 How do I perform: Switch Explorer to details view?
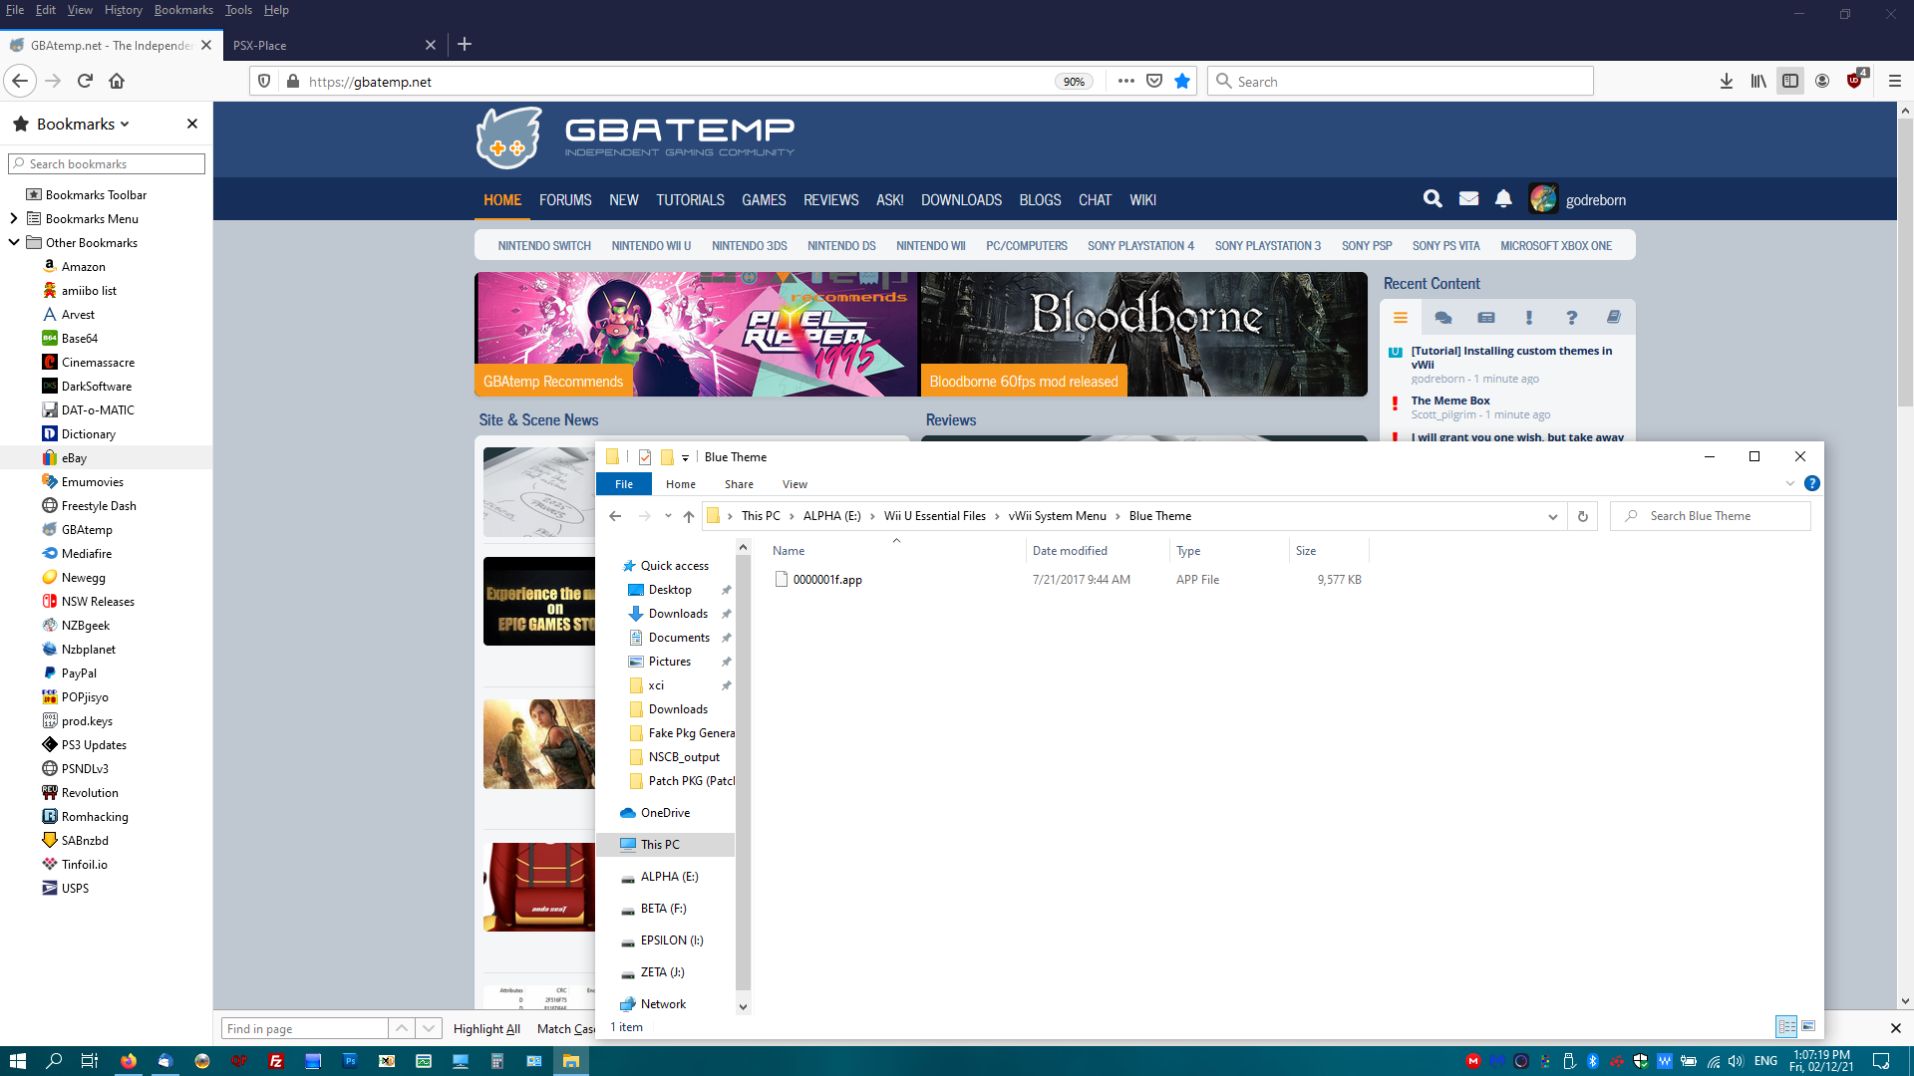coord(1786,1026)
